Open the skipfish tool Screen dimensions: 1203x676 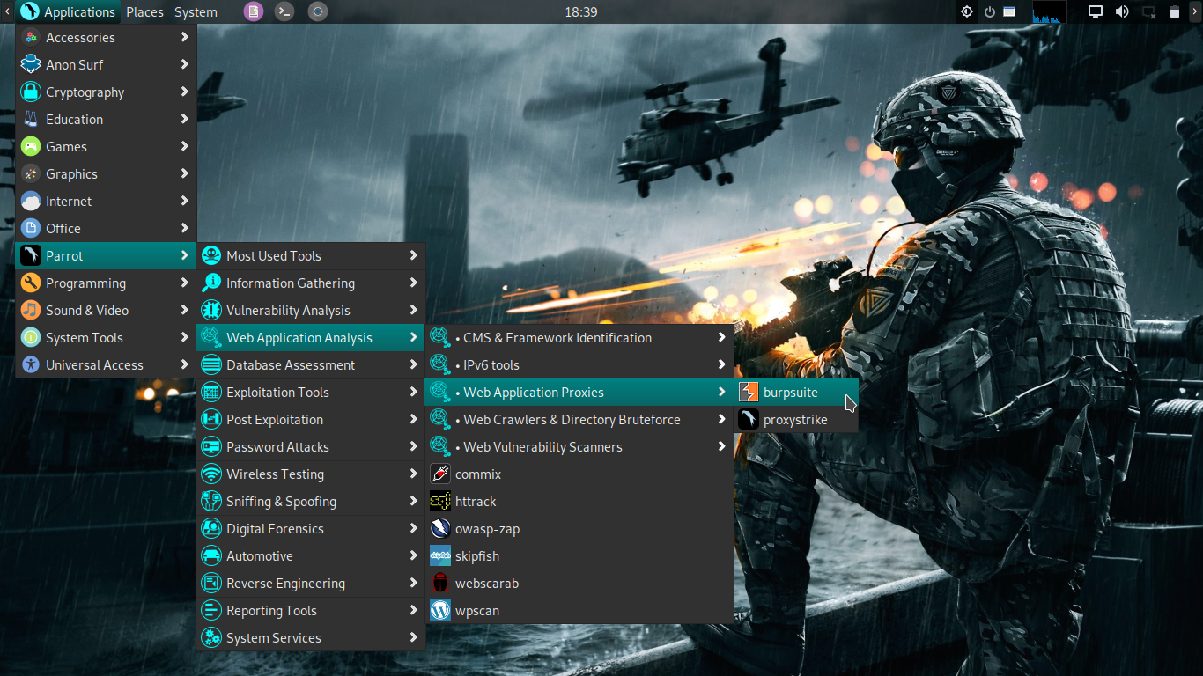tap(480, 555)
